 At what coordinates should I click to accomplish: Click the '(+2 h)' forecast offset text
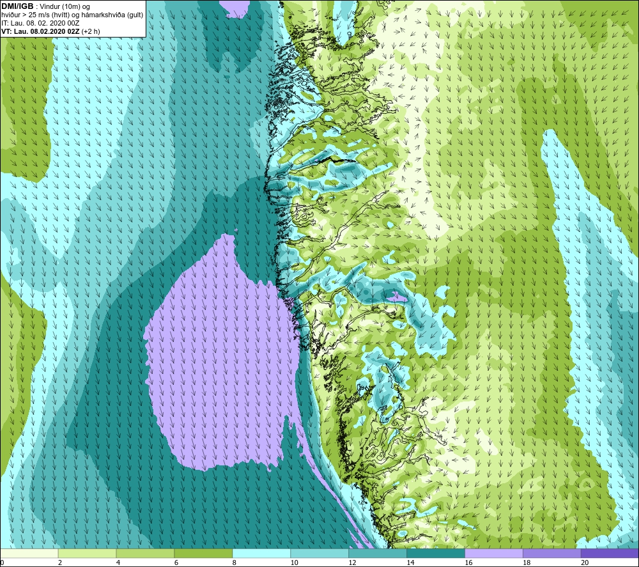click(x=91, y=31)
